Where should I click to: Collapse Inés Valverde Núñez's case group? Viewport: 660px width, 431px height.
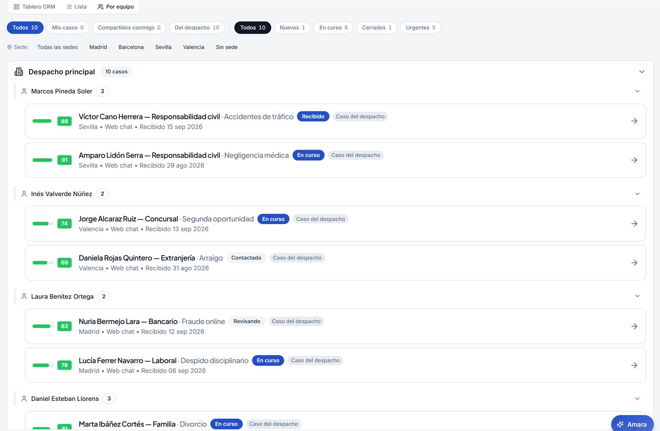637,194
